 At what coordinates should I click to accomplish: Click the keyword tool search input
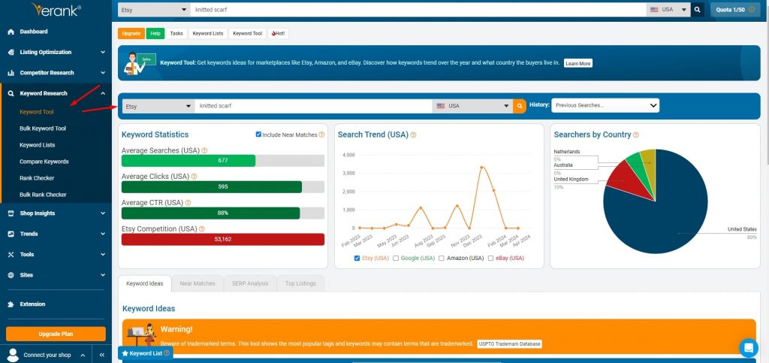[x=313, y=106]
